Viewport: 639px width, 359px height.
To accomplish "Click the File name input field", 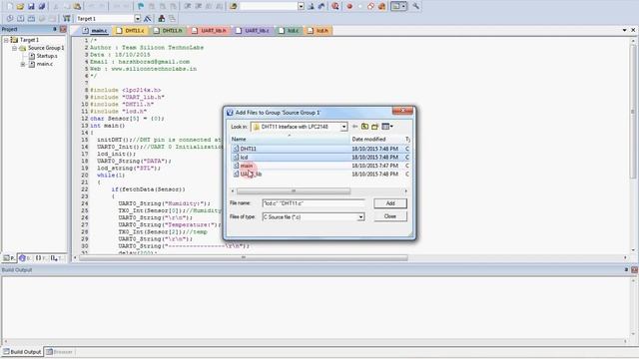I will [x=314, y=202].
